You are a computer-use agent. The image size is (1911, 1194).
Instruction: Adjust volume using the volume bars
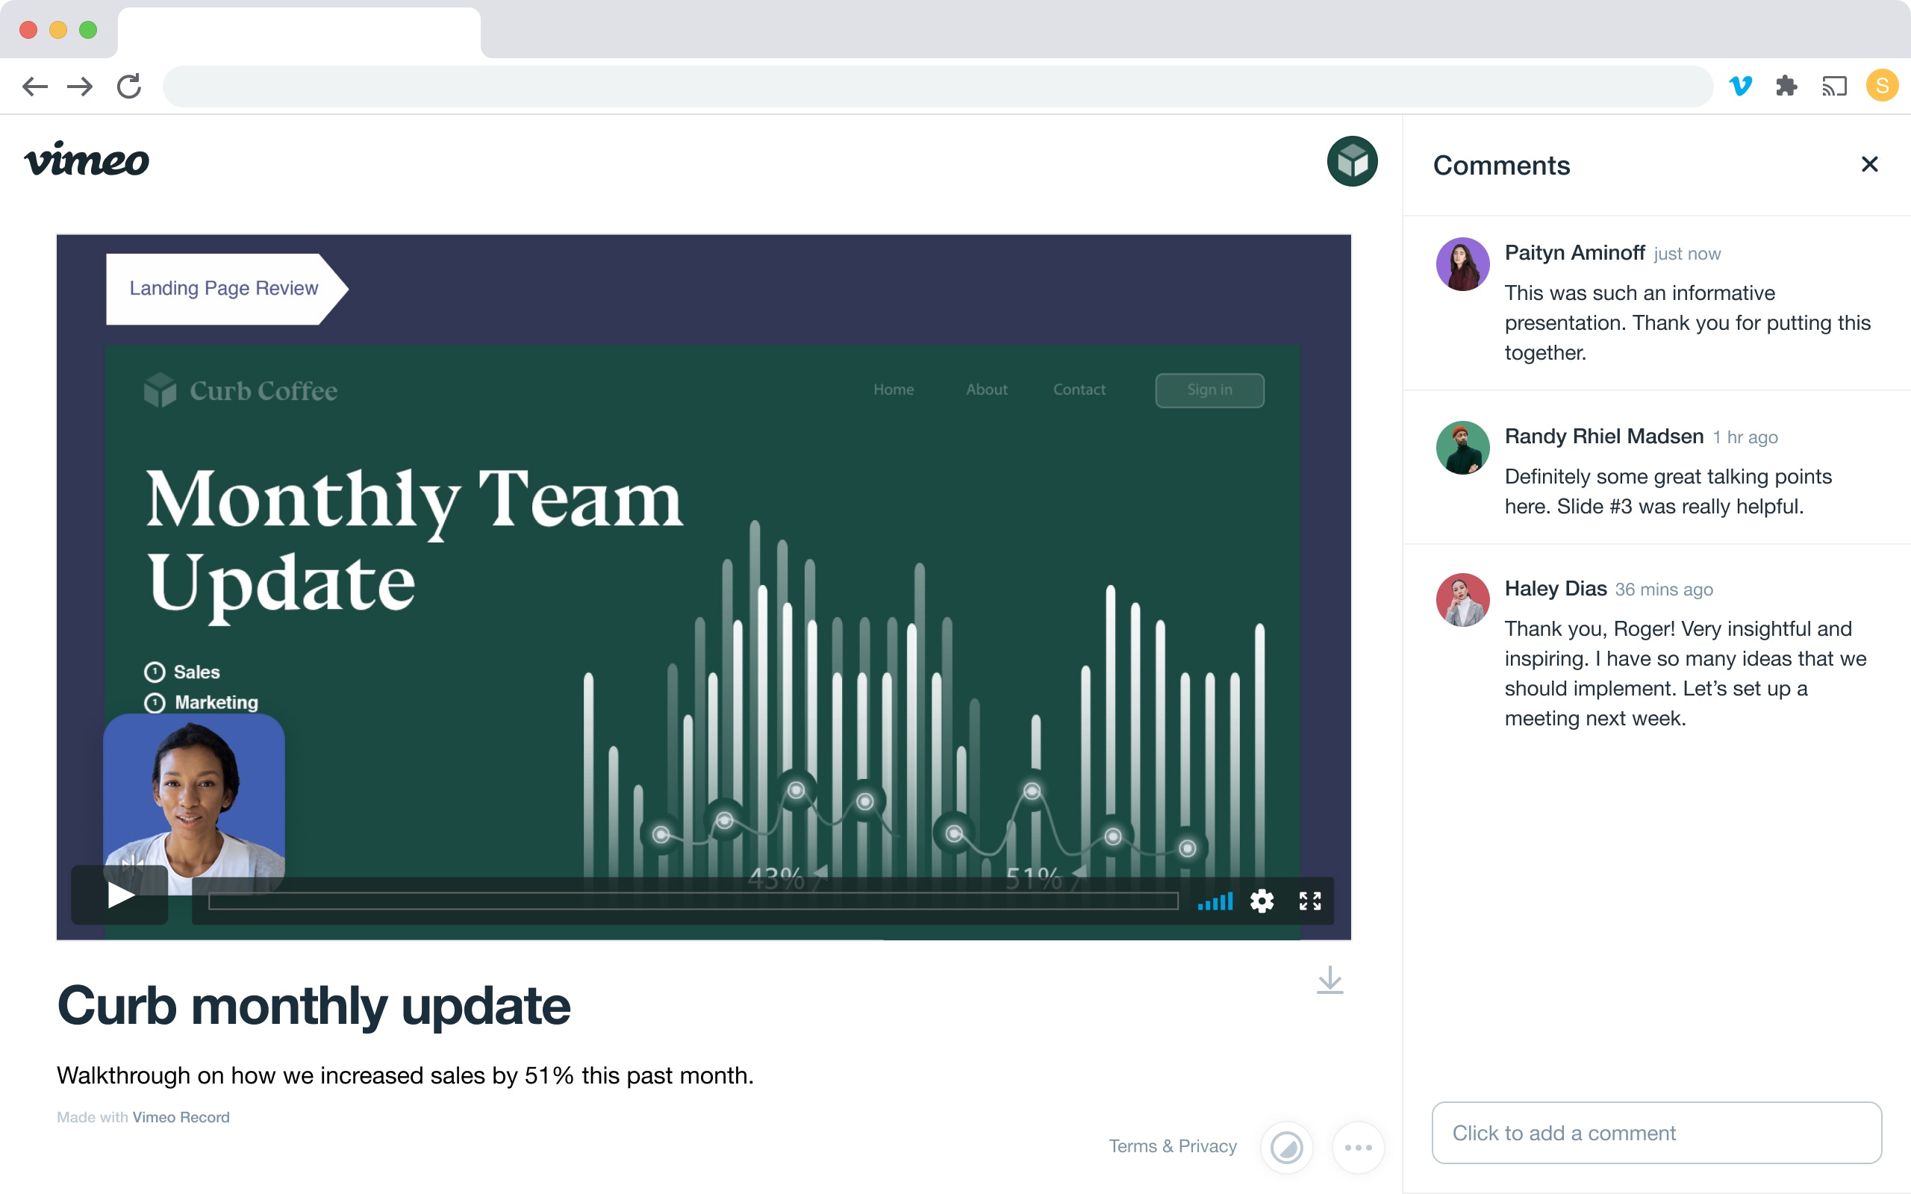[1215, 901]
